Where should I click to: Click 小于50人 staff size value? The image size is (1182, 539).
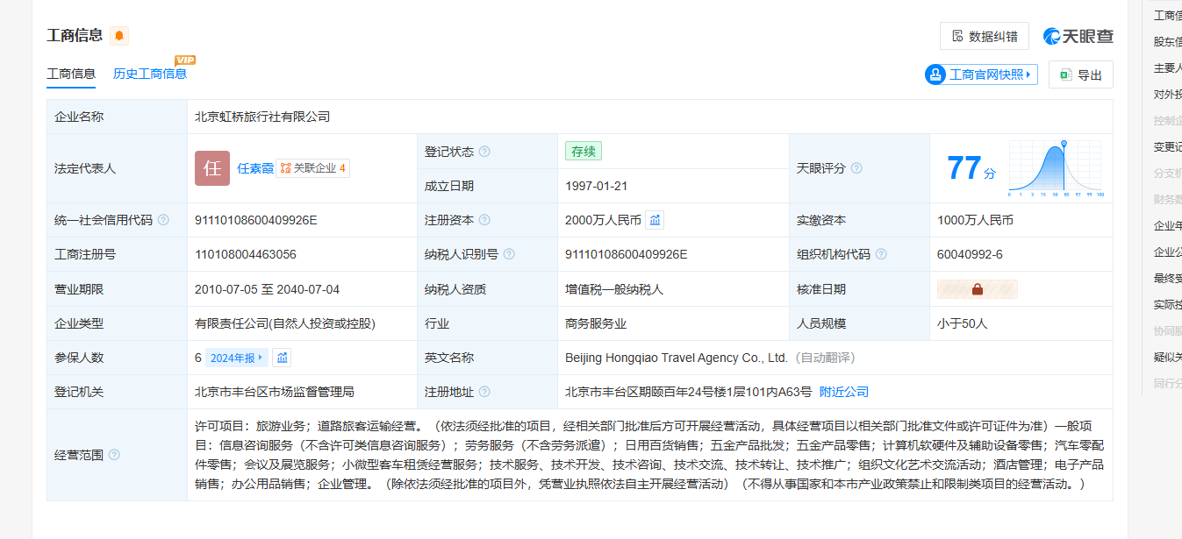[963, 323]
